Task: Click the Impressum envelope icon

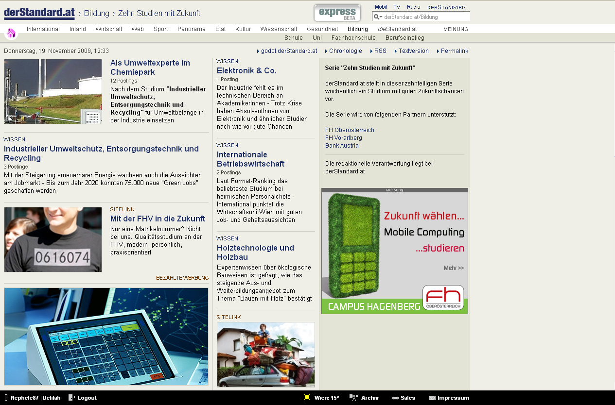Action: (x=432, y=398)
